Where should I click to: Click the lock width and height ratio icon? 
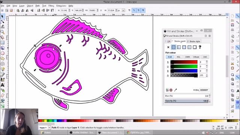(101, 10)
